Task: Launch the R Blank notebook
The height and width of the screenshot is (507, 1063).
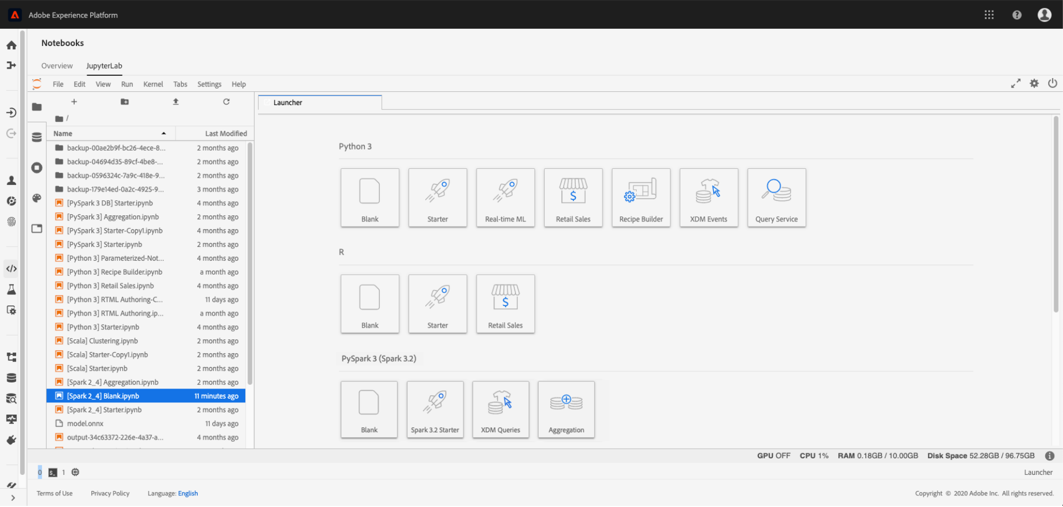Action: 370,304
